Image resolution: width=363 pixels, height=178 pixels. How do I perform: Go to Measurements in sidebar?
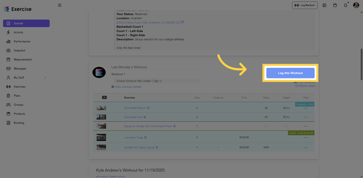click(23, 60)
